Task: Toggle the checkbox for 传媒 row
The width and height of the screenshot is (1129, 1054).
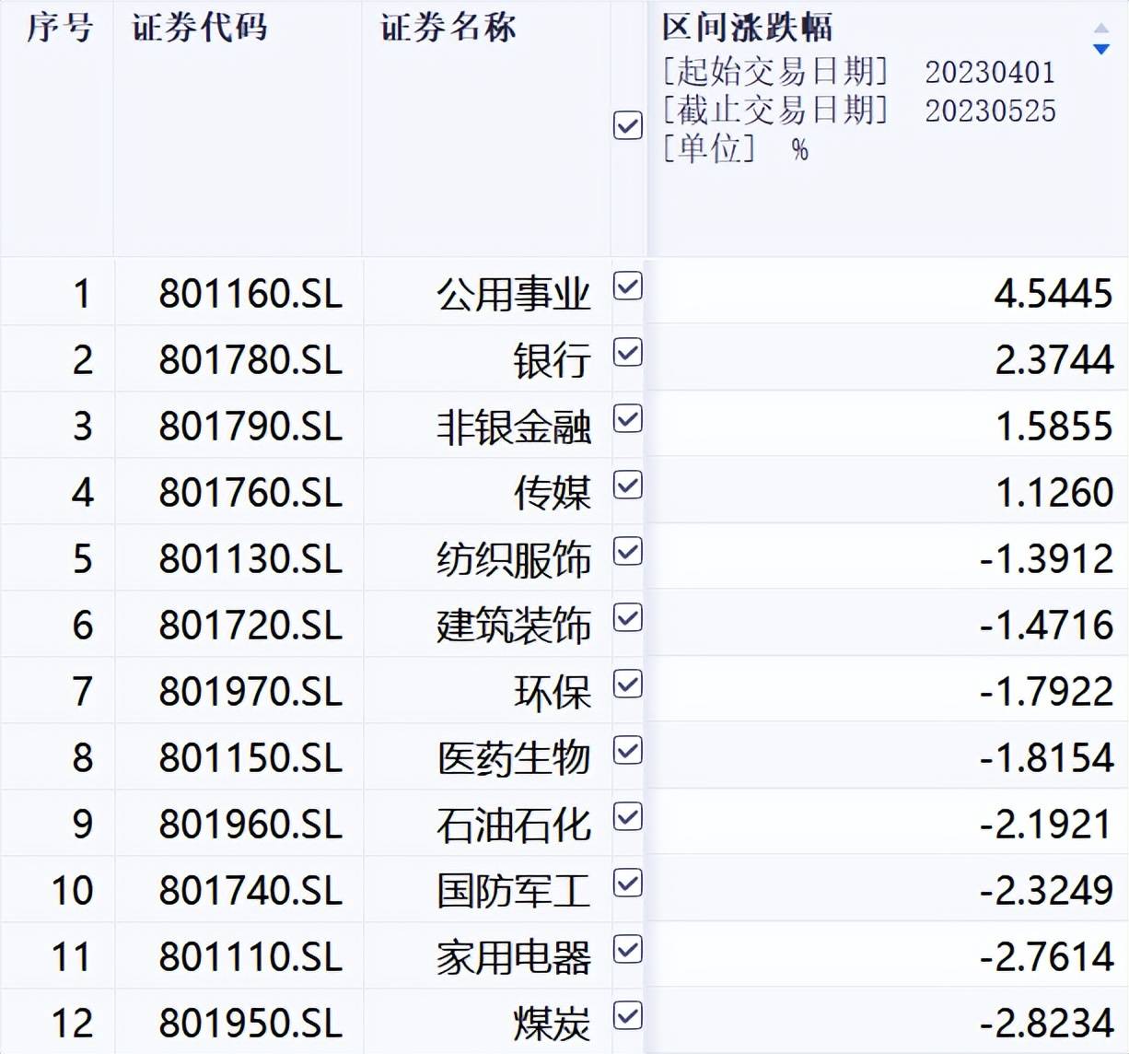Action: (x=628, y=486)
